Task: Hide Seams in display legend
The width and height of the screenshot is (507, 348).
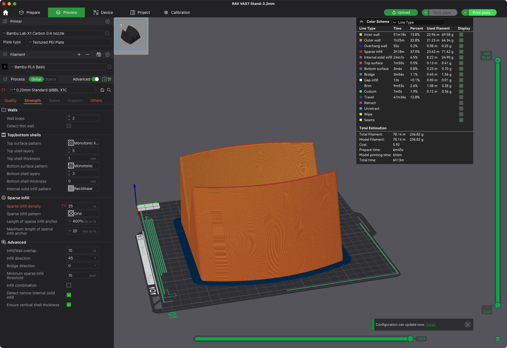Action: coord(461,120)
